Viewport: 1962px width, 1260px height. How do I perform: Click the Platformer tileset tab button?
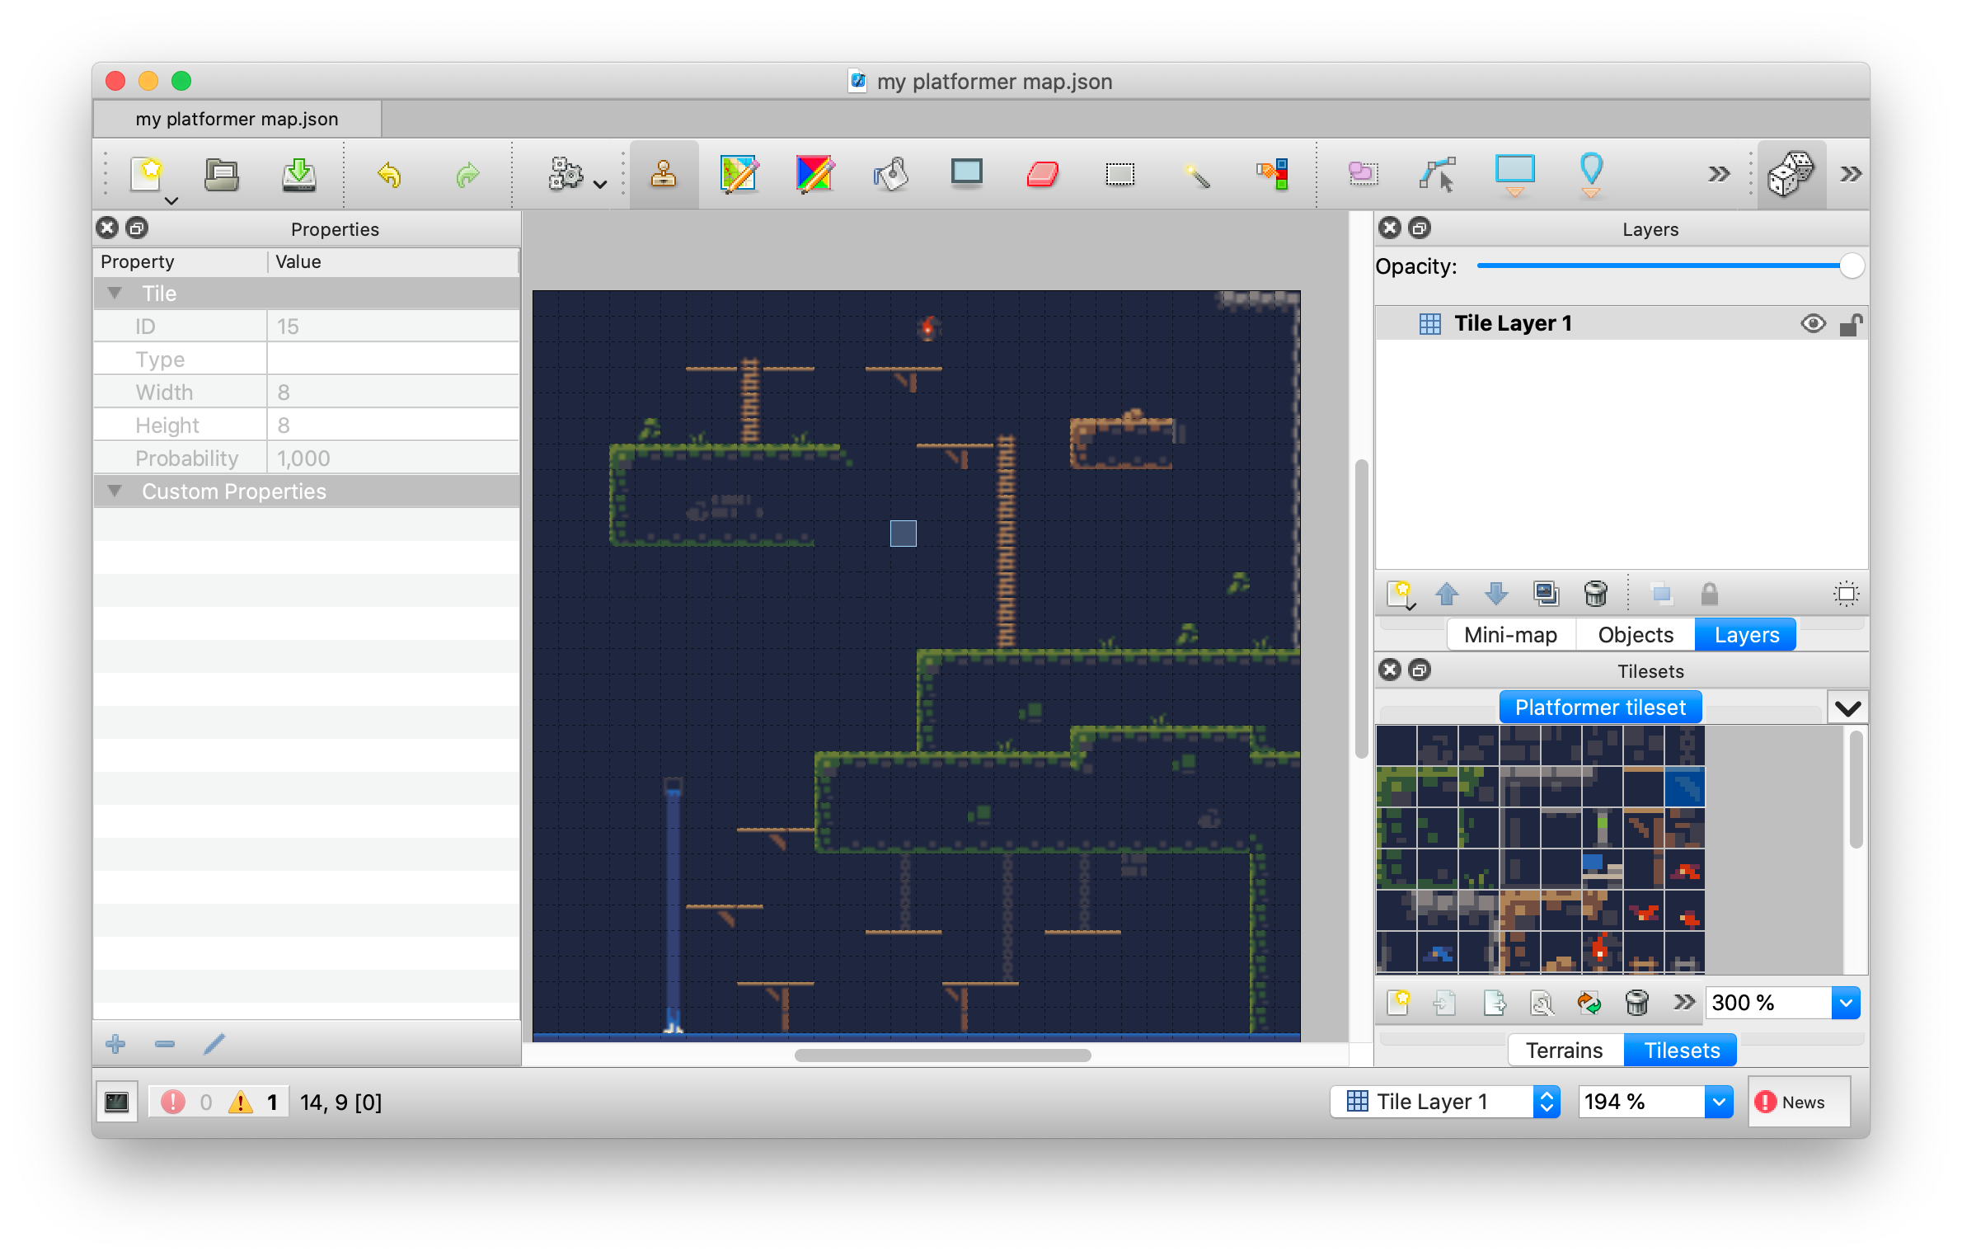coord(1599,708)
